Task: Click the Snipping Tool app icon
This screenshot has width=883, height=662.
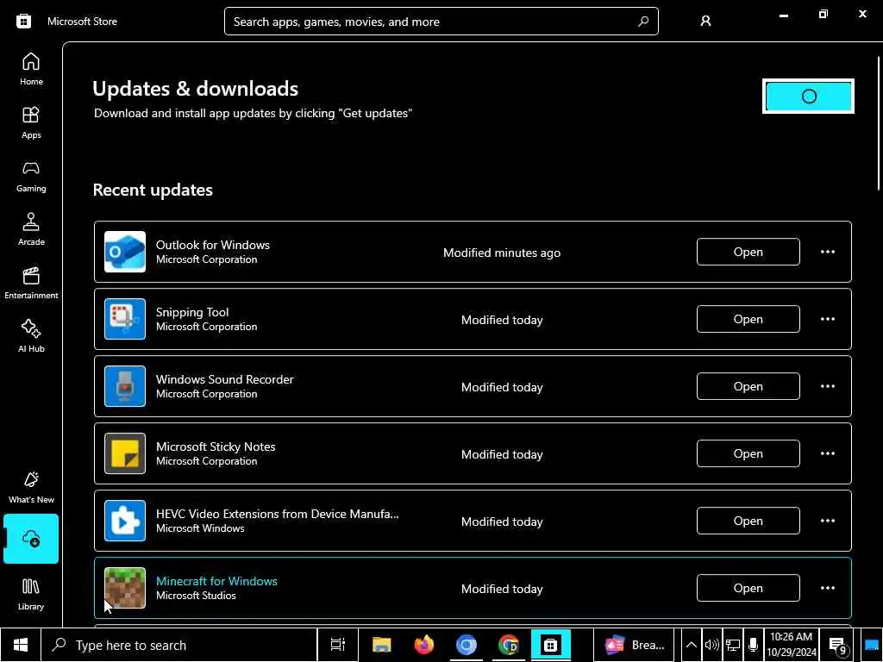Action: coord(125,319)
